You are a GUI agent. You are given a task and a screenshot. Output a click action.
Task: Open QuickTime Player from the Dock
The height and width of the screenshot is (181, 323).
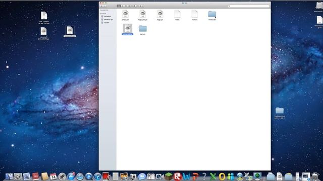pos(89,176)
